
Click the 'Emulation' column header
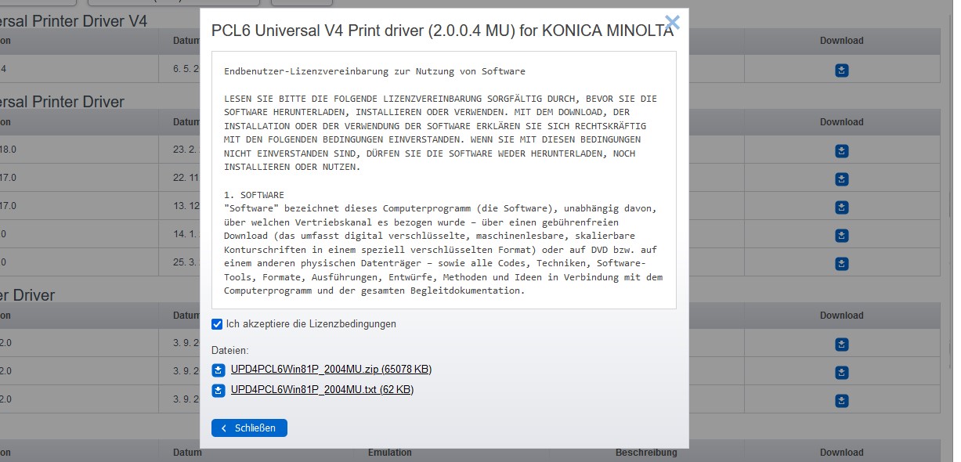coord(390,453)
